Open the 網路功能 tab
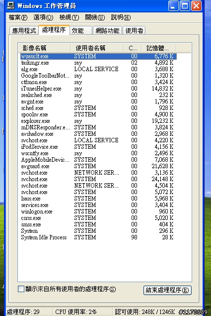This screenshot has height=316, width=211. [x=107, y=31]
